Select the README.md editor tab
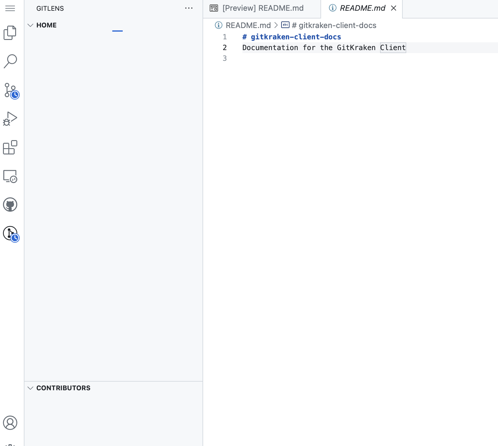Screen dimensions: 498x446 (362, 8)
